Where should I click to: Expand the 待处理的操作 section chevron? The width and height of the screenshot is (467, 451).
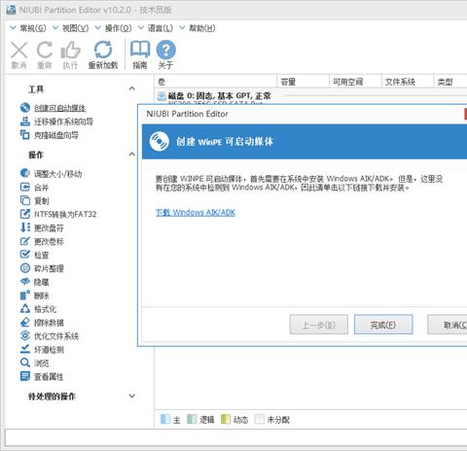coord(131,396)
